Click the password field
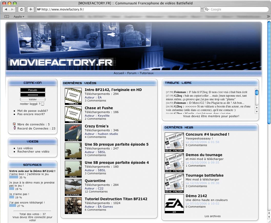 click(33, 95)
